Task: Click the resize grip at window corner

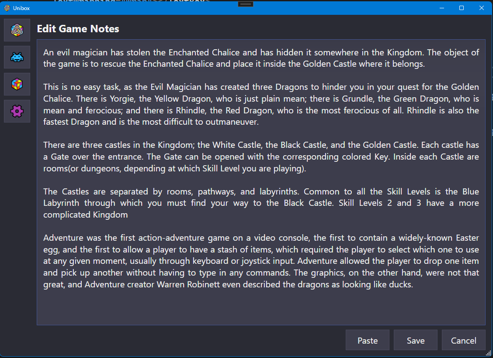Action: (488, 353)
